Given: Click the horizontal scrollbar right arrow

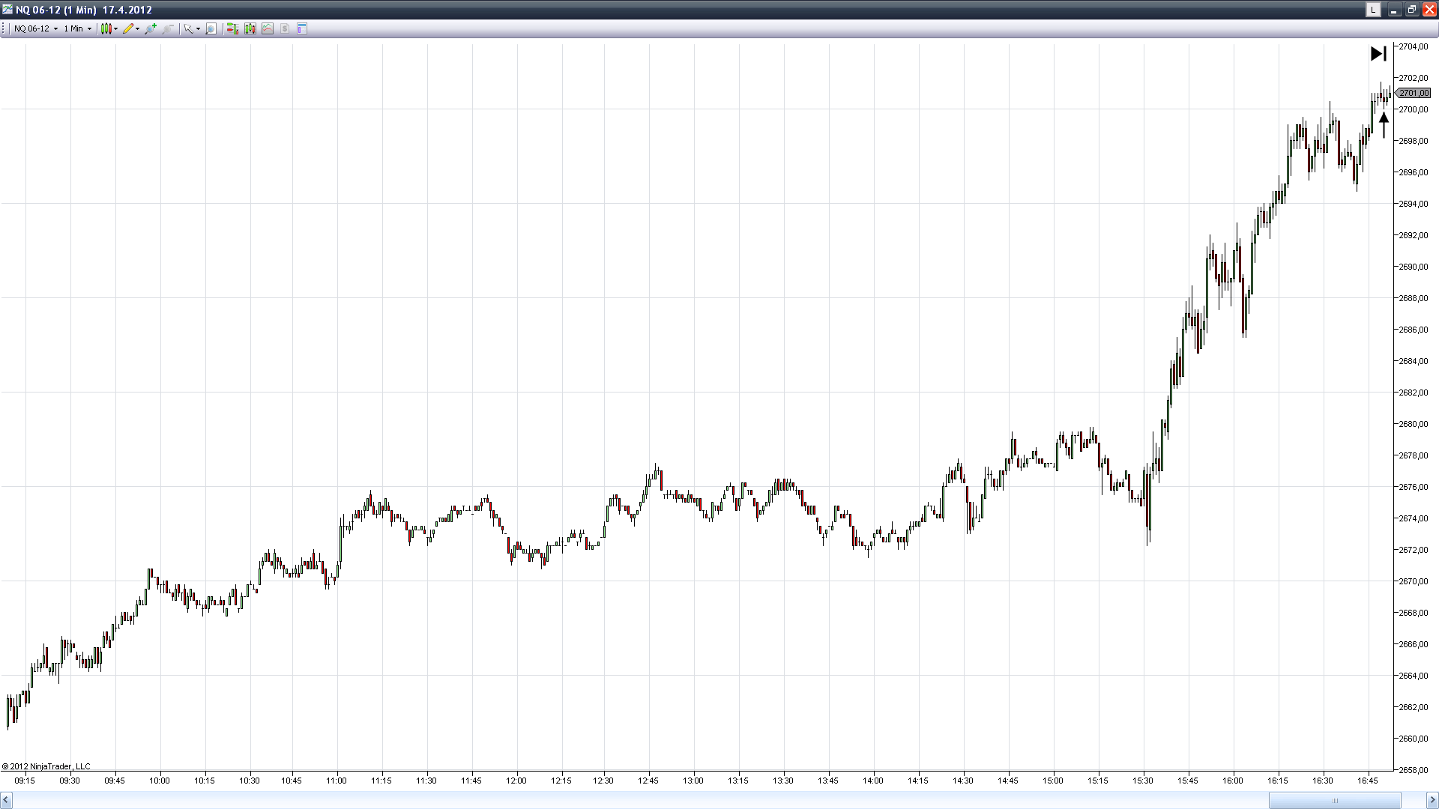Looking at the screenshot, I should click(1432, 801).
